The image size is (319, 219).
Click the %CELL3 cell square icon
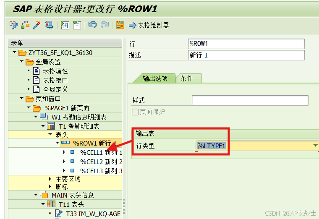pos(73,170)
